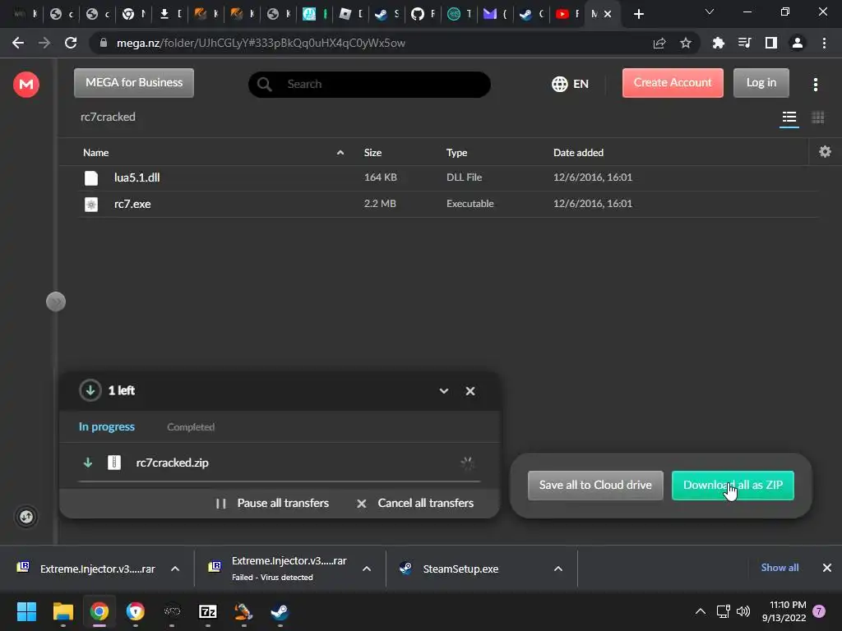Viewport: 842px width, 631px height.
Task: Expand options for SteamSetup.exe download
Action: pyautogui.click(x=558, y=569)
